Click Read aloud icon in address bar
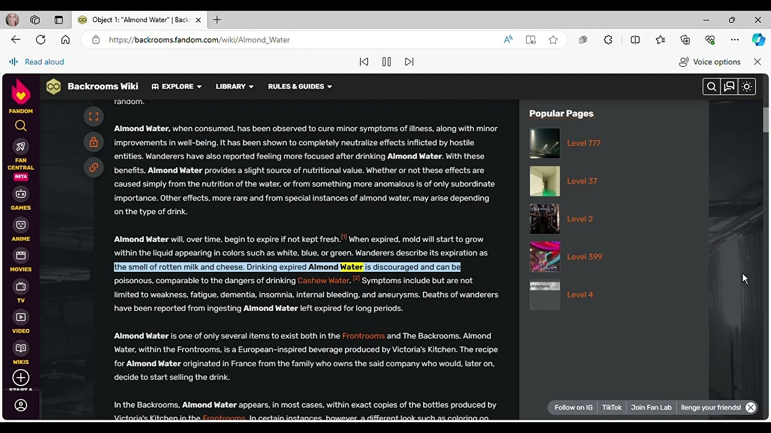Viewport: 771px width, 433px height. pyautogui.click(x=508, y=40)
